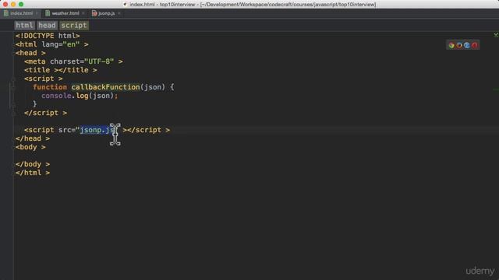
Task: Click the console.log(json) statement
Action: (80, 96)
